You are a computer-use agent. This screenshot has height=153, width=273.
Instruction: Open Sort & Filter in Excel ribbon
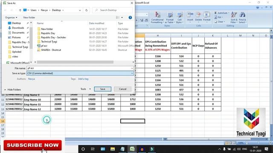[234, 18]
